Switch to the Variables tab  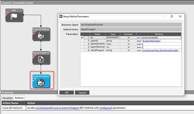click(7, 98)
